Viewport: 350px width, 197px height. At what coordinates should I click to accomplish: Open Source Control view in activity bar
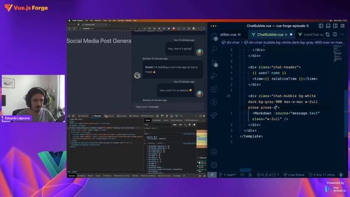click(x=214, y=62)
